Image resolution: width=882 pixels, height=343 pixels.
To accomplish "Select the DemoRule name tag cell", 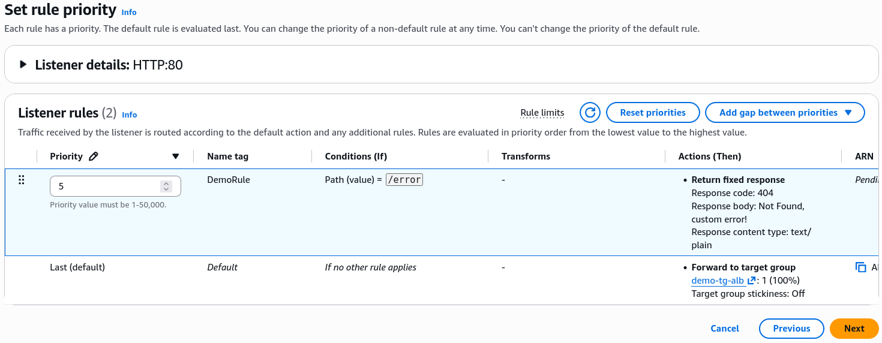I will (229, 180).
